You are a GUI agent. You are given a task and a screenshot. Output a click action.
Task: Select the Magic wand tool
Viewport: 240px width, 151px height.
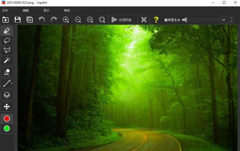[7, 60]
